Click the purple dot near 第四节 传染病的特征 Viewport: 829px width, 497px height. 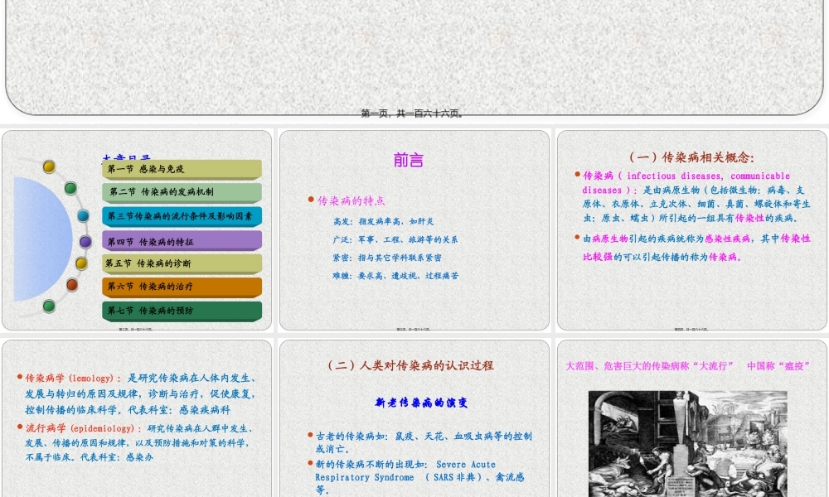(85, 241)
